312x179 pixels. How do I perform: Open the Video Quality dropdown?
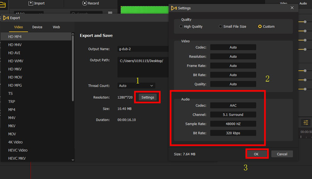tap(233, 84)
